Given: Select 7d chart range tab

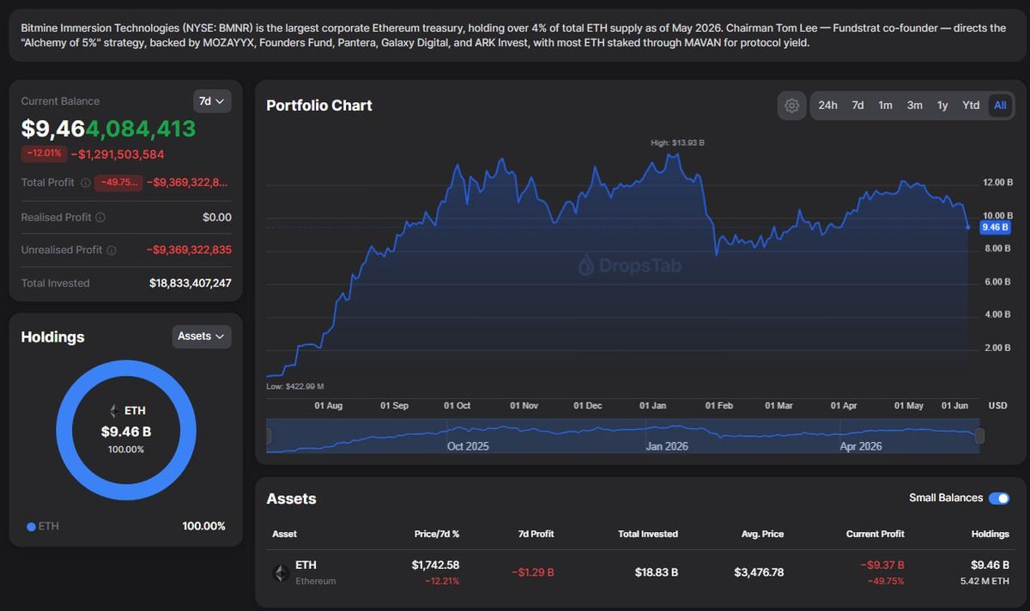Looking at the screenshot, I should point(857,106).
